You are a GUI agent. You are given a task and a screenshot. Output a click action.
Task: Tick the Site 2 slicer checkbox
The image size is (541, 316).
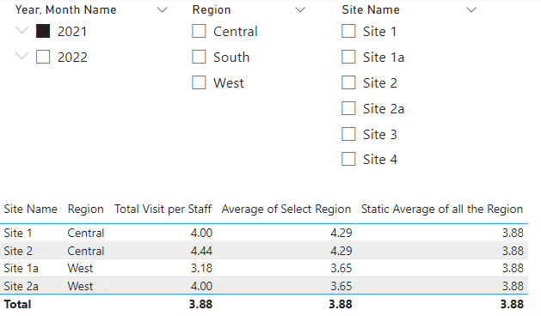tap(348, 82)
